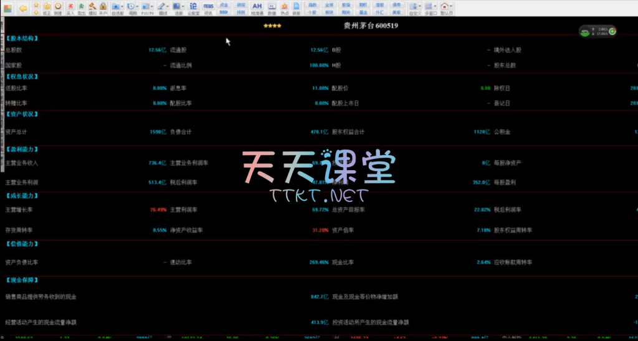Open the 热点 hotspot flame icon
The height and width of the screenshot is (341, 638).
coord(284,8)
